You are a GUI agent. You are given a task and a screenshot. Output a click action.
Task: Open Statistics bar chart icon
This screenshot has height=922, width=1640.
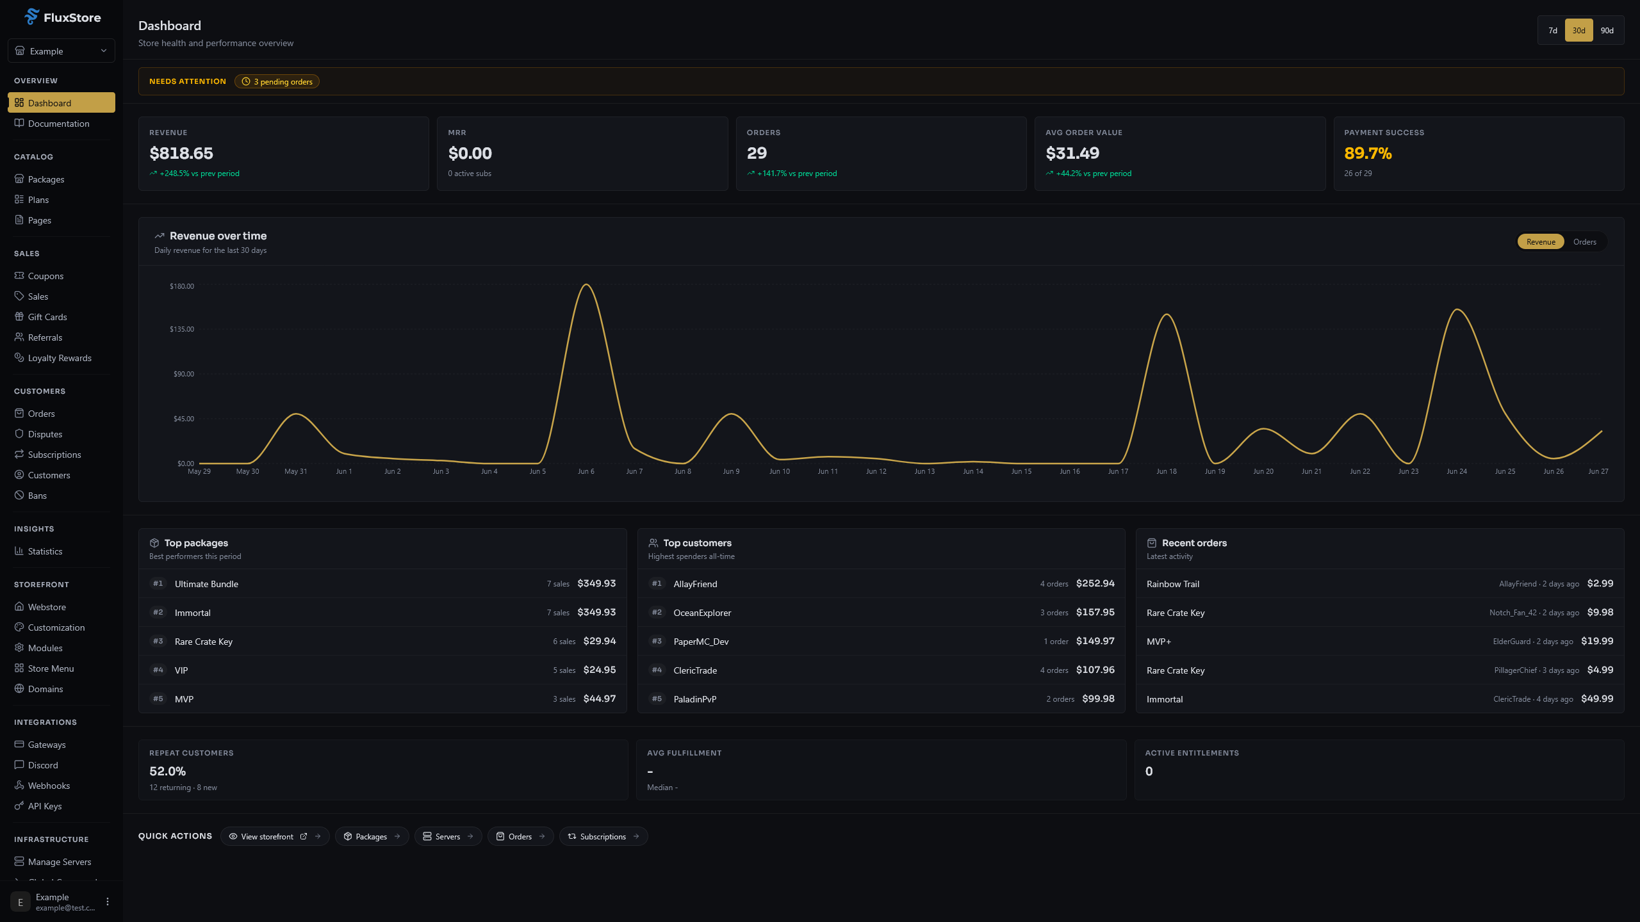(19, 551)
